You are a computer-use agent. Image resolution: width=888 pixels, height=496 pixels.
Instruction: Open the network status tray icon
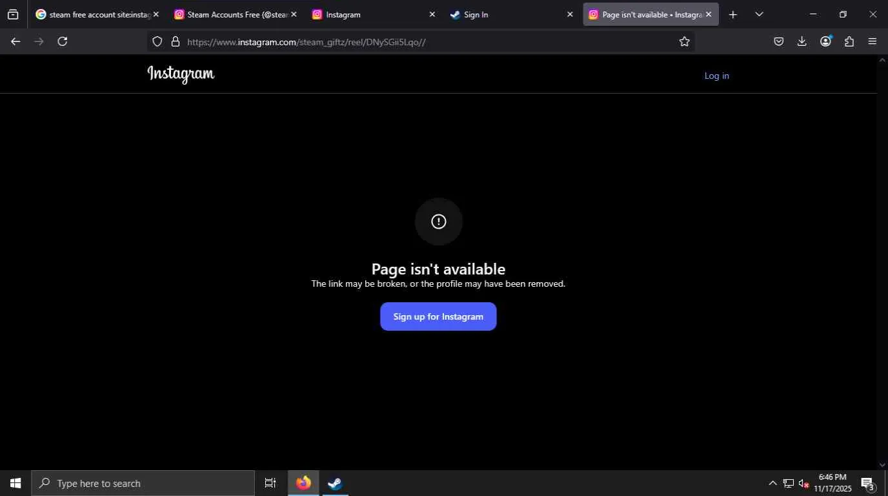tap(788, 483)
